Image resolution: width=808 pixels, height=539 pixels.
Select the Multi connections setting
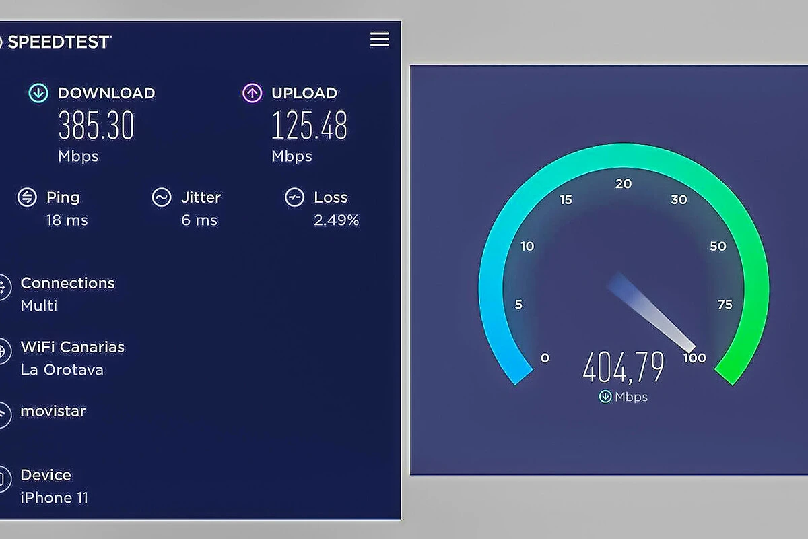click(39, 305)
